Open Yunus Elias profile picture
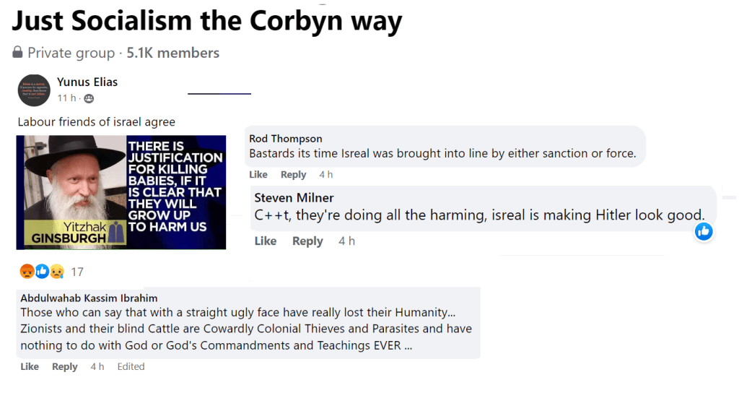This screenshot has width=739, height=393. click(33, 90)
